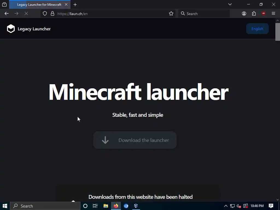Click the page vertical scrollbar thumb

tap(278, 32)
